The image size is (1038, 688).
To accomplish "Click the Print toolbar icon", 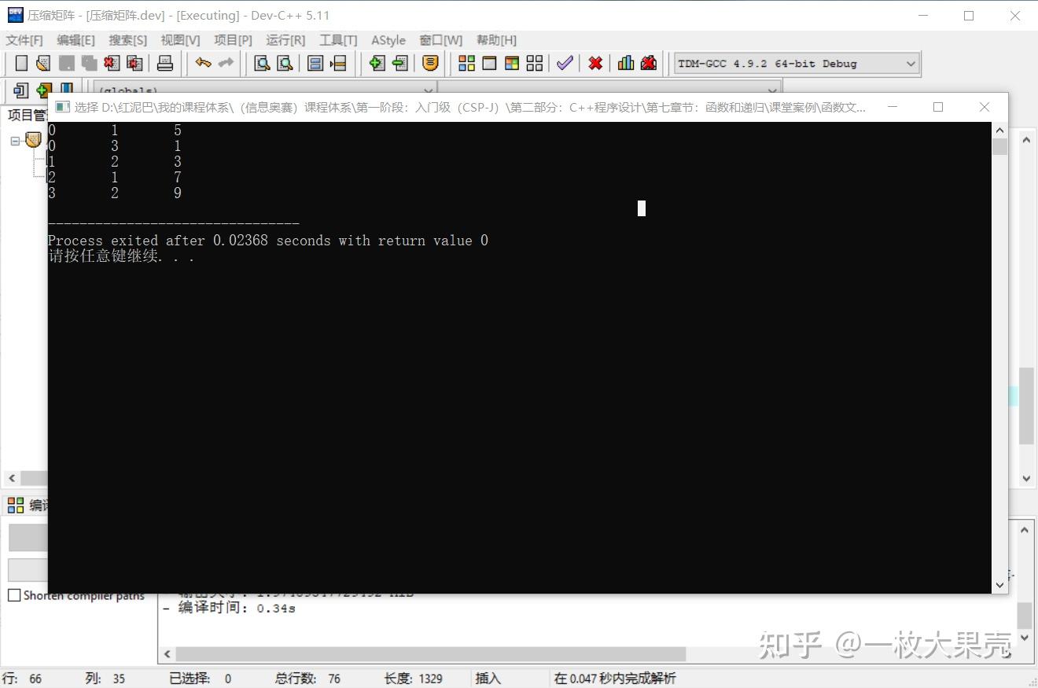I will tap(164, 63).
